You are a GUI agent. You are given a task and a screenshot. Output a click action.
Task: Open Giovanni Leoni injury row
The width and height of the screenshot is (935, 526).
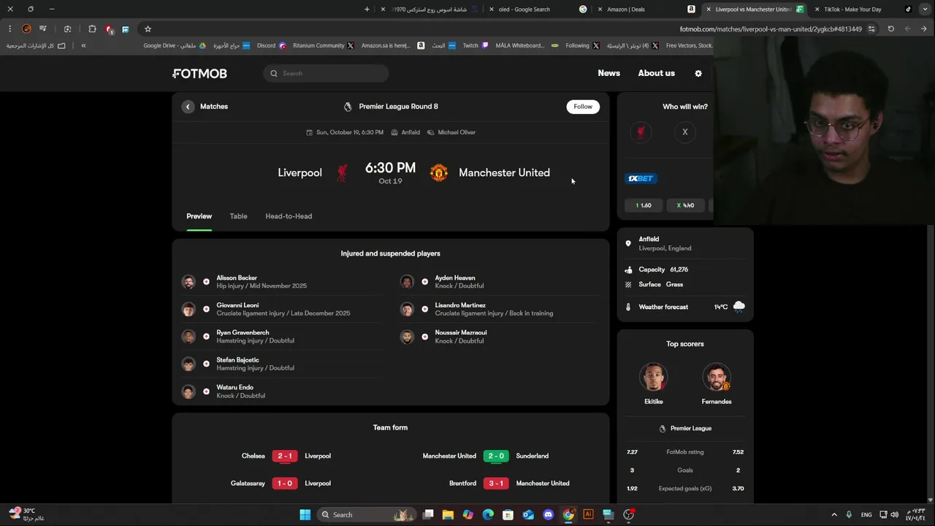click(281, 309)
